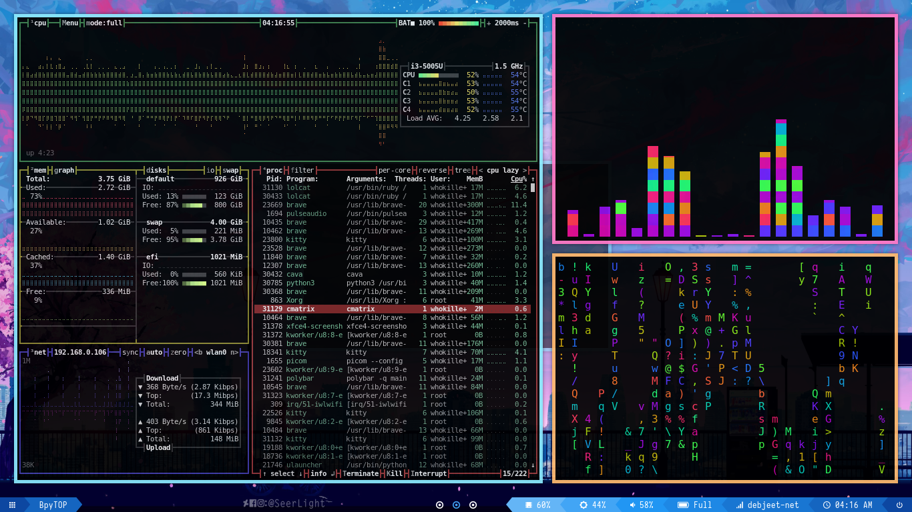Image resolution: width=912 pixels, height=512 pixels.
Task: Click the + to increase the 2000ms update interval
Action: coord(488,22)
